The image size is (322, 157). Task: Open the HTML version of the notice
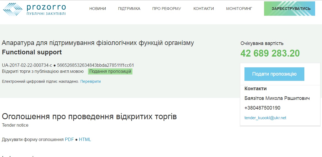tap(85, 139)
